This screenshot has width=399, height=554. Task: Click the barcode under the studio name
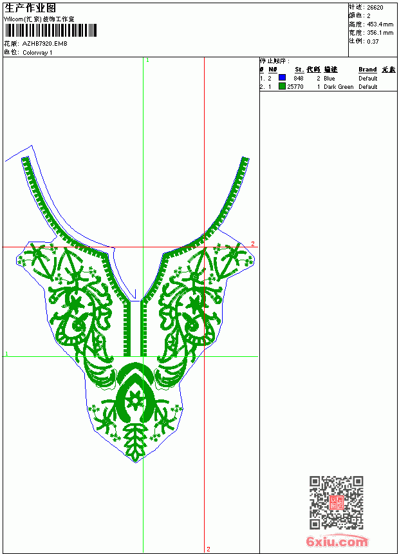click(50, 30)
